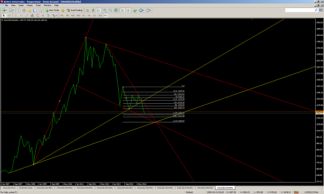Screen dimensions: 324x194
Task: Switch to bar chart display
Action: (88, 10)
